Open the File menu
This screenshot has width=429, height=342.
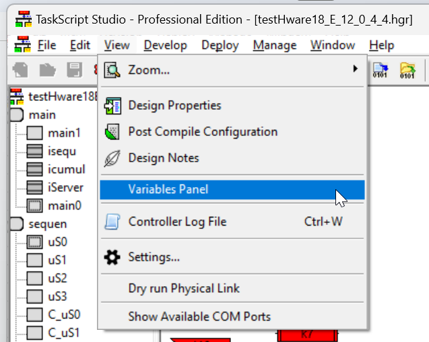[46, 45]
